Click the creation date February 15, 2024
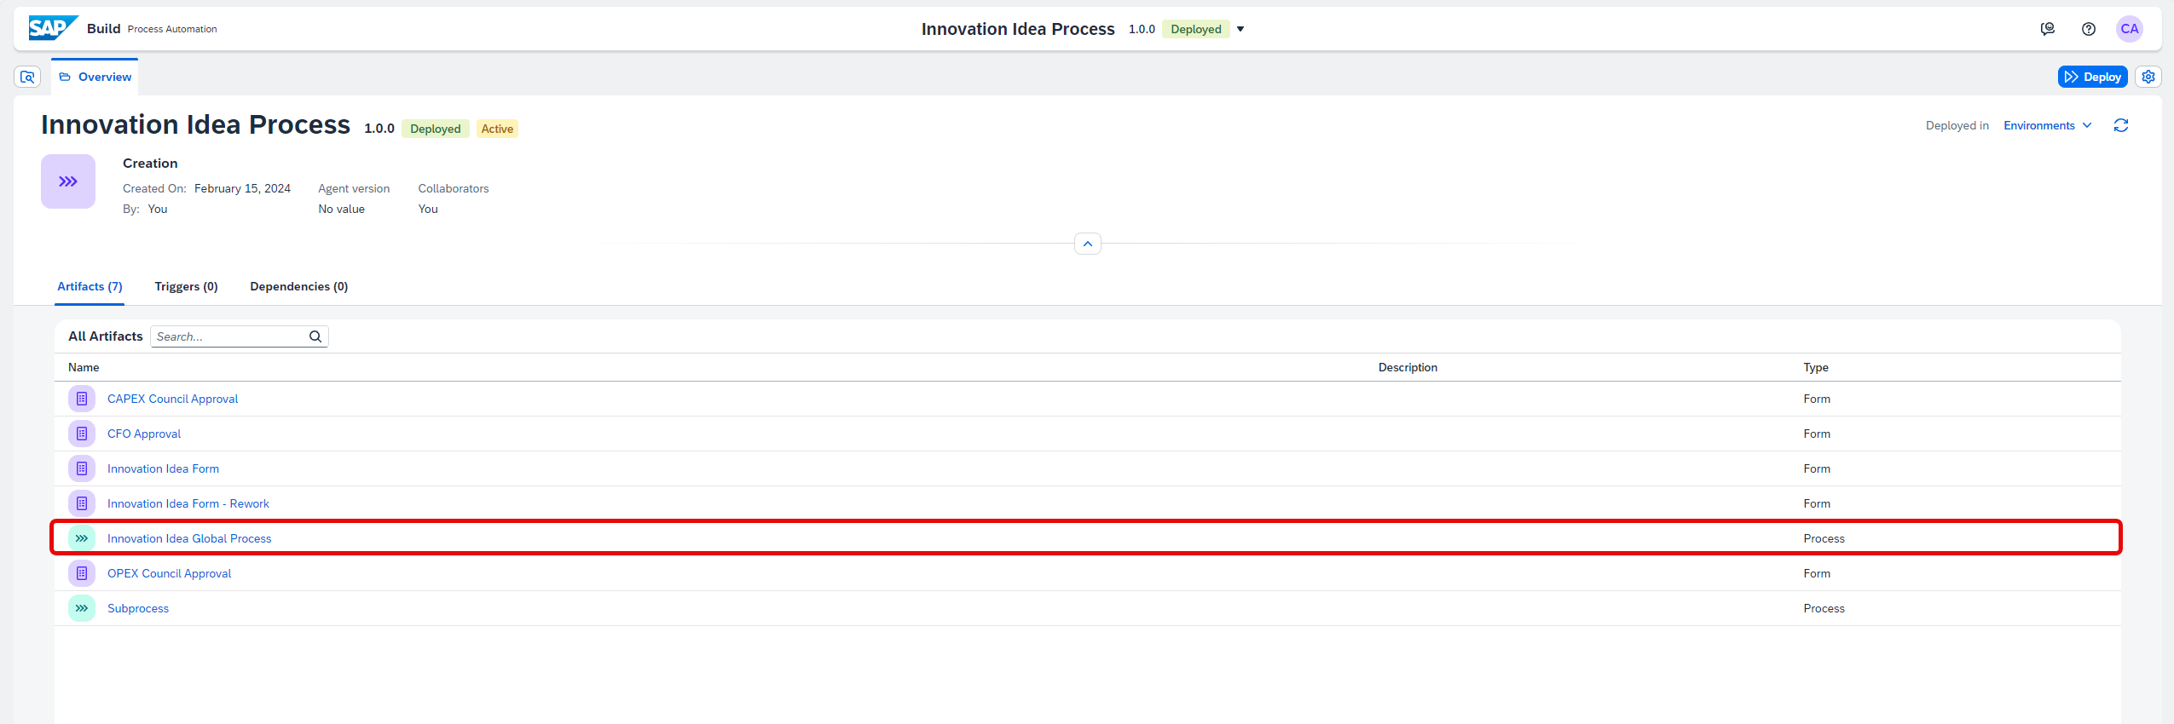The height and width of the screenshot is (724, 2174). click(242, 188)
